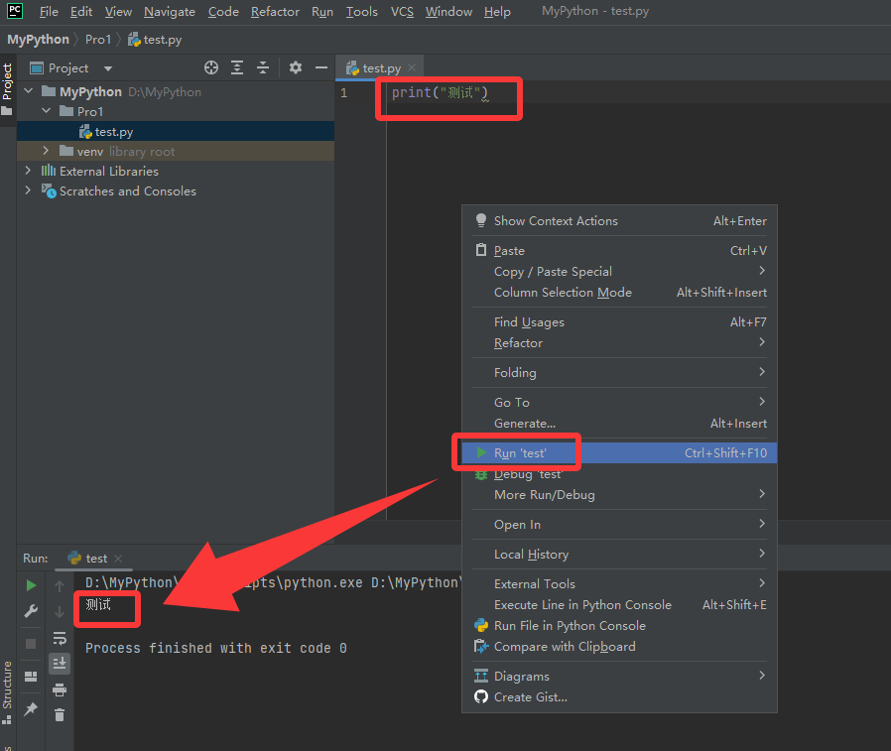Click the Show Context Actions lightbulb icon
Viewport: 891px width, 751px height.
[x=481, y=220]
